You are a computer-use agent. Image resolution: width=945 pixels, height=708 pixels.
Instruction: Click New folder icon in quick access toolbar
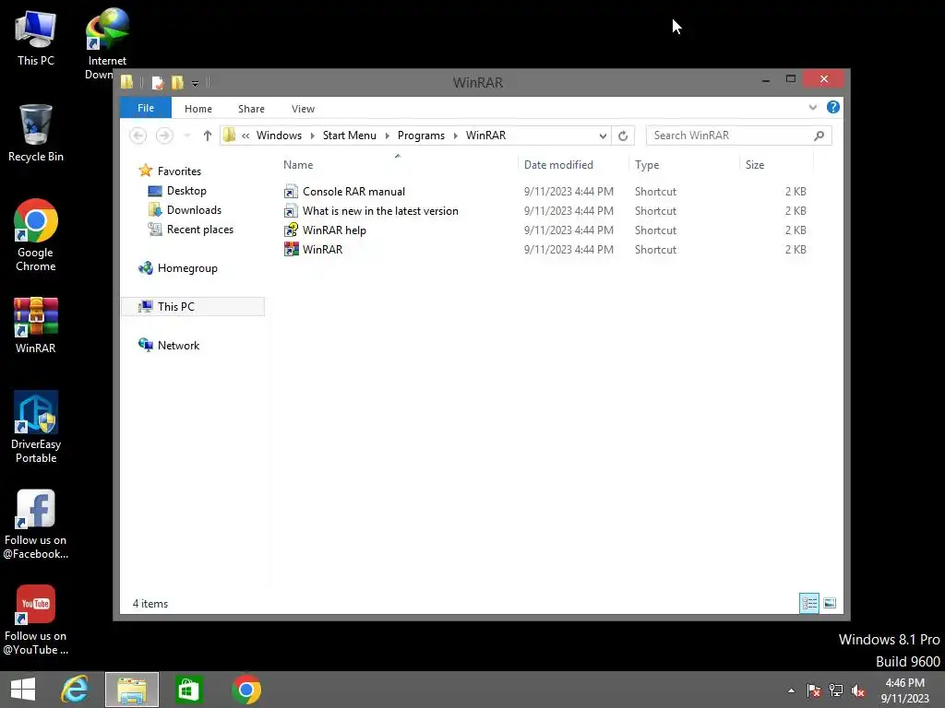pos(177,82)
